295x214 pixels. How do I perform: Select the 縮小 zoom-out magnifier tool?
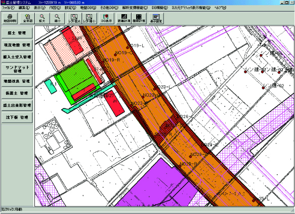pyautogui.click(x=57, y=18)
